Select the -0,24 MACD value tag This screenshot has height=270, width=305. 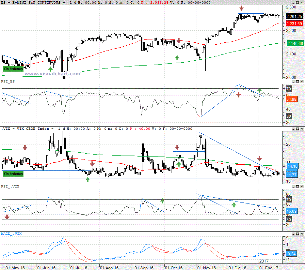click(291, 254)
